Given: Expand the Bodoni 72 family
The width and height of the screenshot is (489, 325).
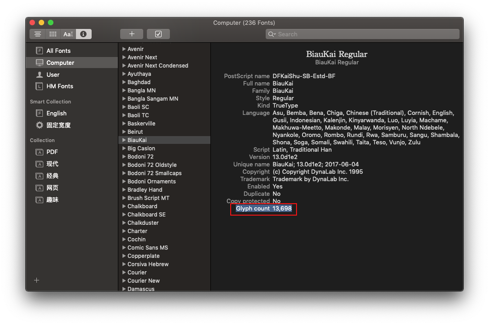Looking at the screenshot, I should pos(124,157).
